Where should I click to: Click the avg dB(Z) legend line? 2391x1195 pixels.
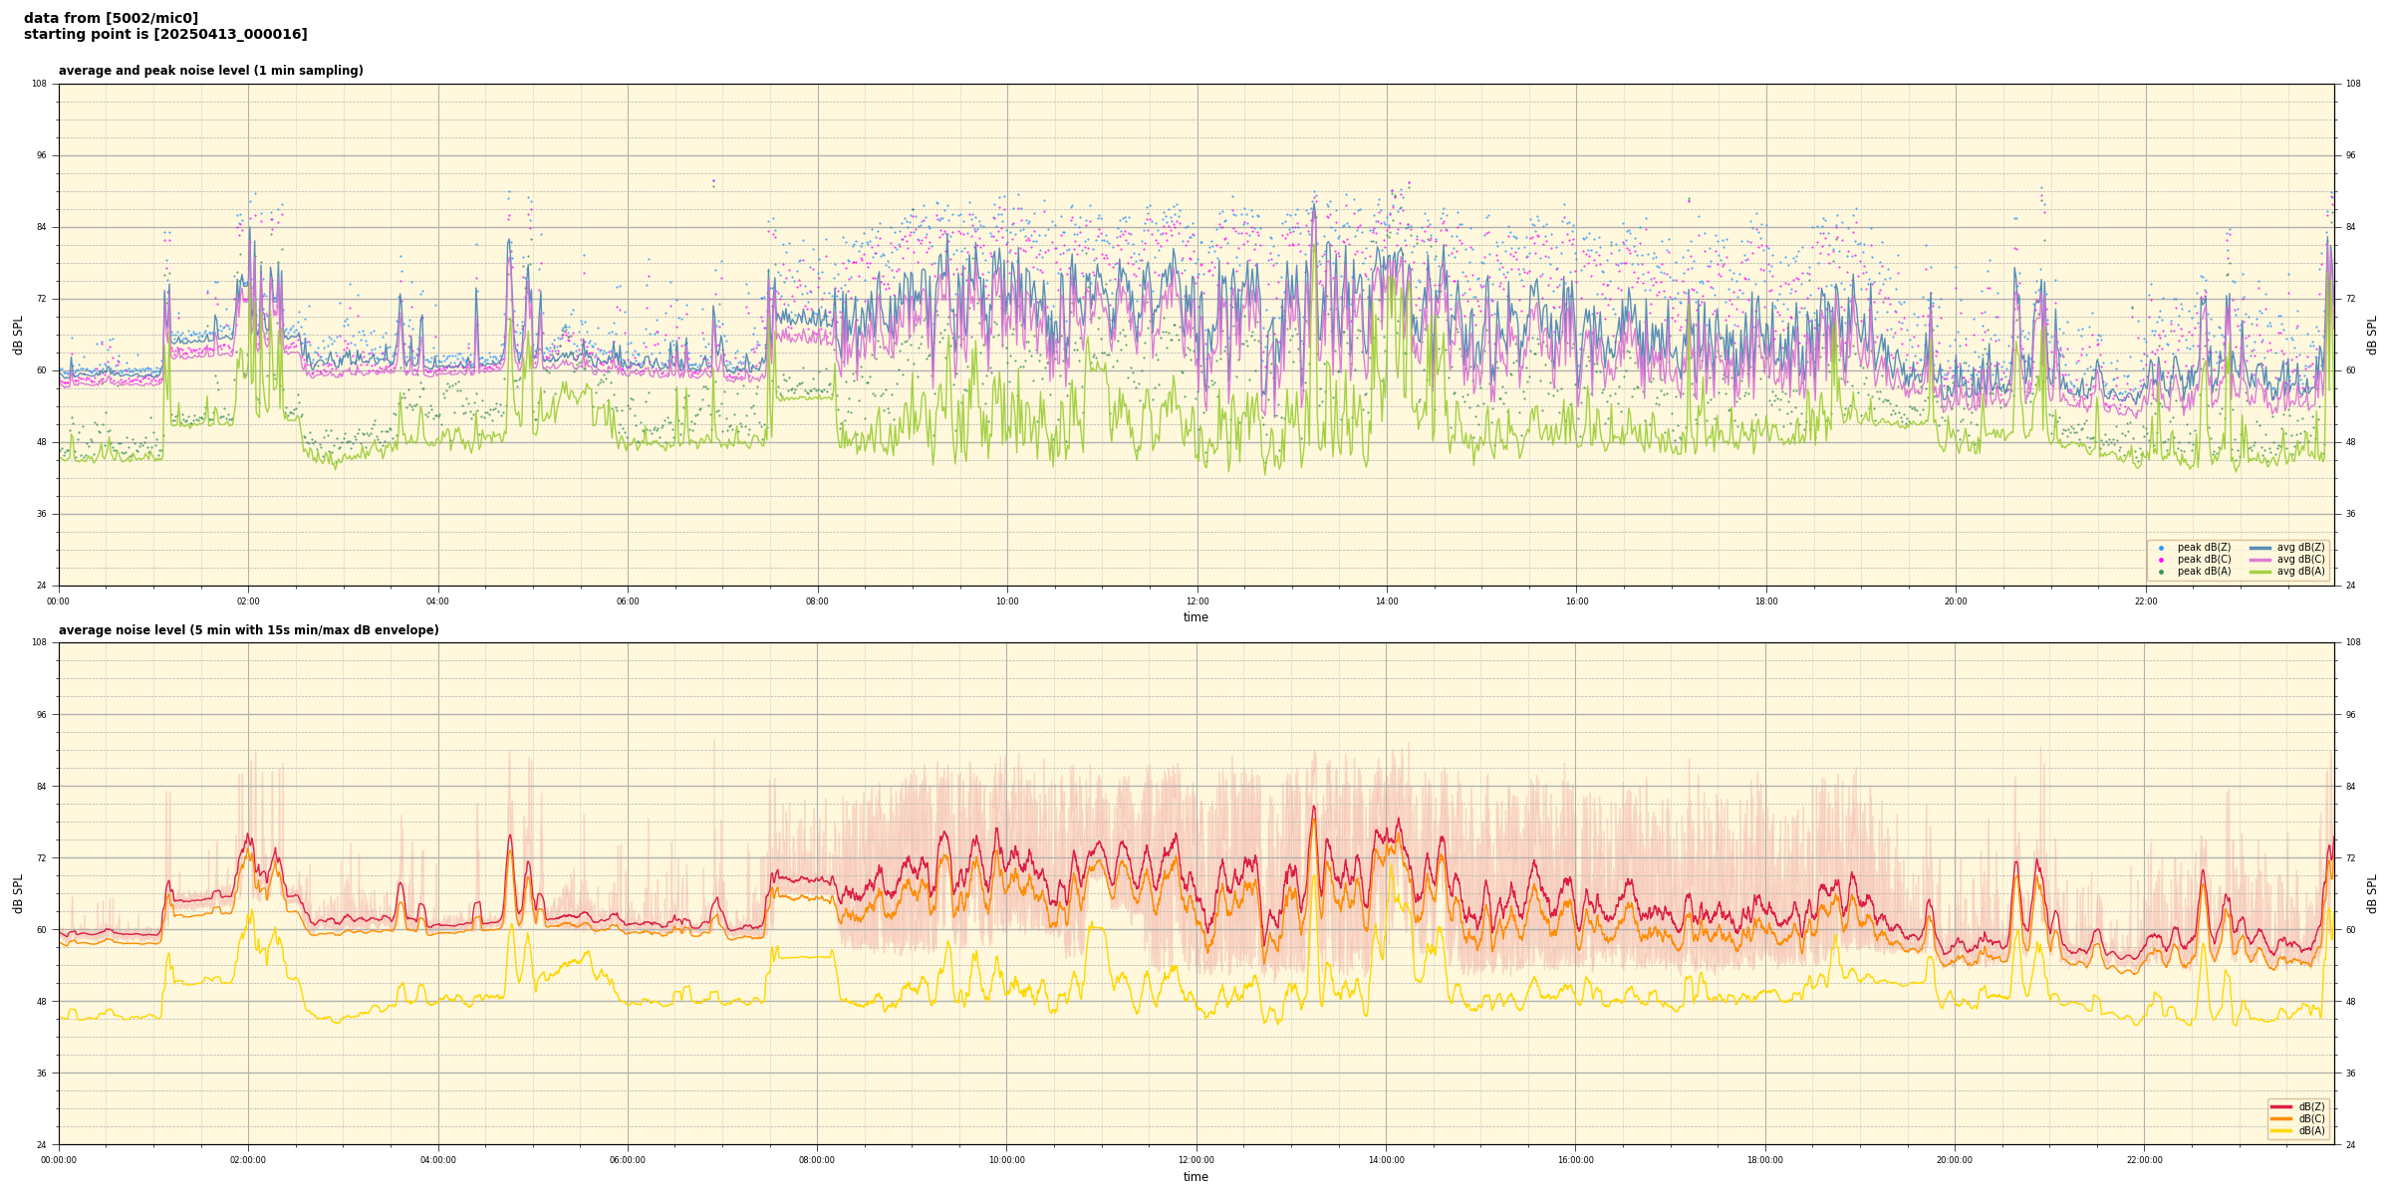[x=2259, y=548]
